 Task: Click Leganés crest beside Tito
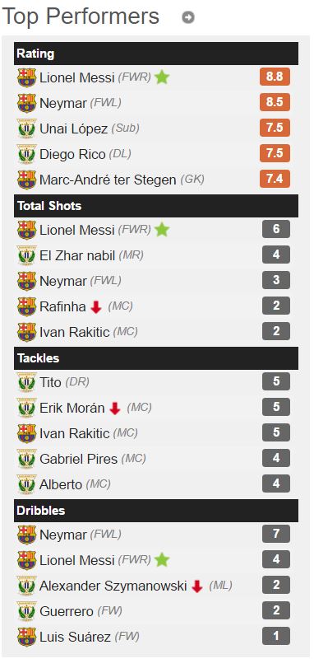point(27,382)
